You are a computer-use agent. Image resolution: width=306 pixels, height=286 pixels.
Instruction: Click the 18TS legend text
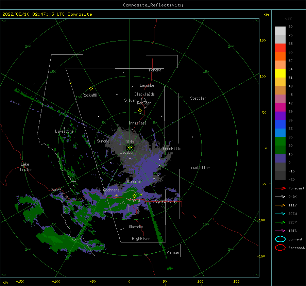[292, 231]
